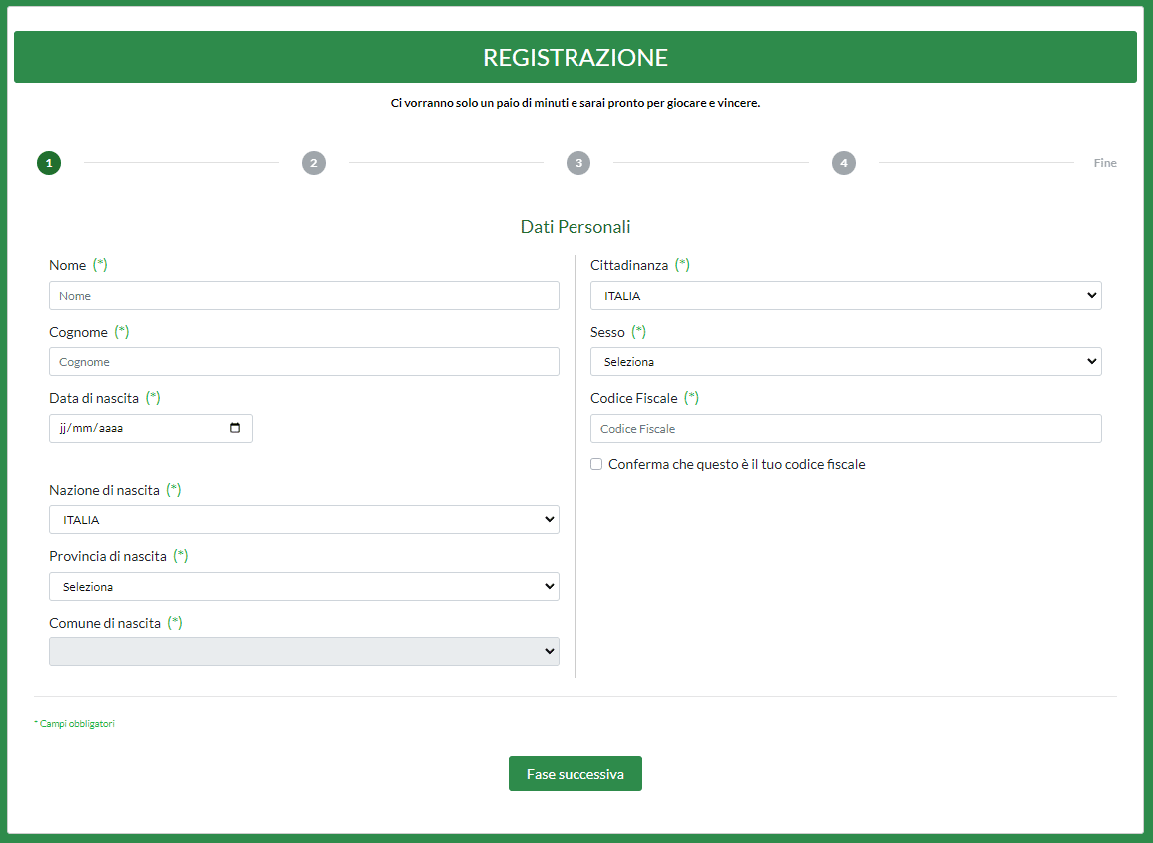Open the Cittadinanza dropdown showing ITALIA
Screen dimensions: 1153x843
click(846, 295)
